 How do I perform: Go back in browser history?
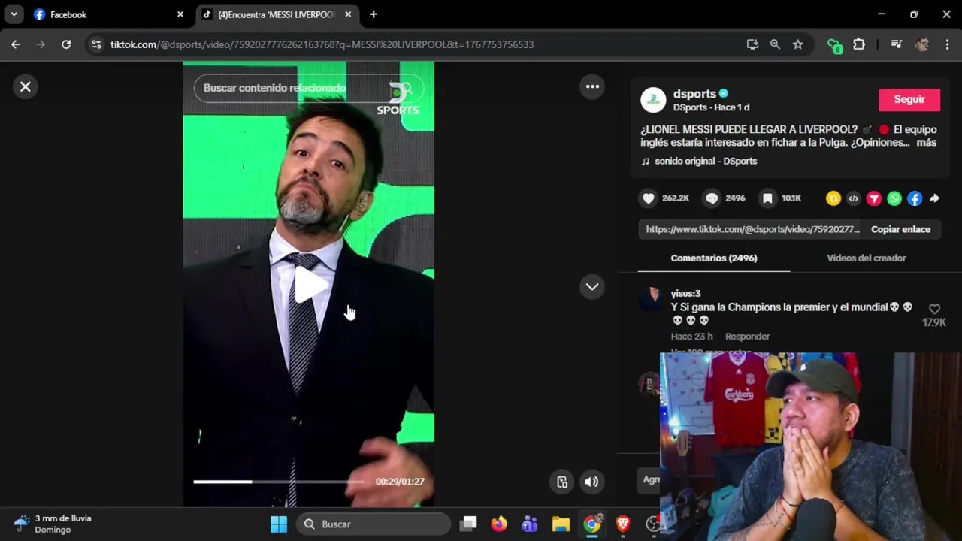tap(16, 44)
